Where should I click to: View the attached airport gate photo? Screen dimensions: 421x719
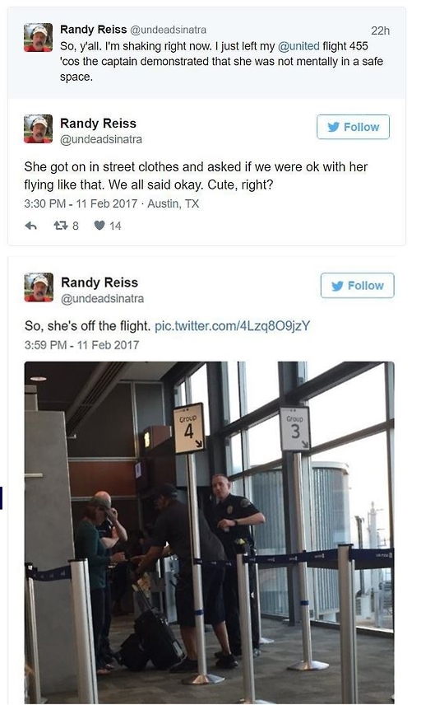(x=209, y=532)
